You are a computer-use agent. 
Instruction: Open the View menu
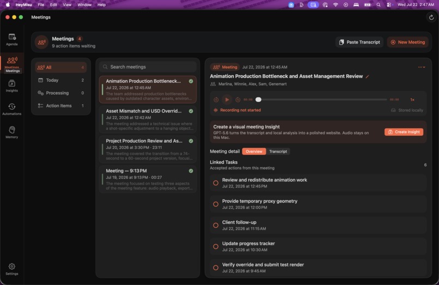(67, 5)
